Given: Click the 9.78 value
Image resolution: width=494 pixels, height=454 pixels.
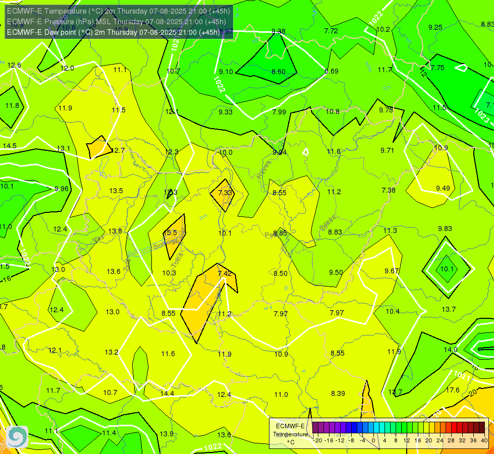Looking at the screenshot, I should pyautogui.click(x=386, y=110).
